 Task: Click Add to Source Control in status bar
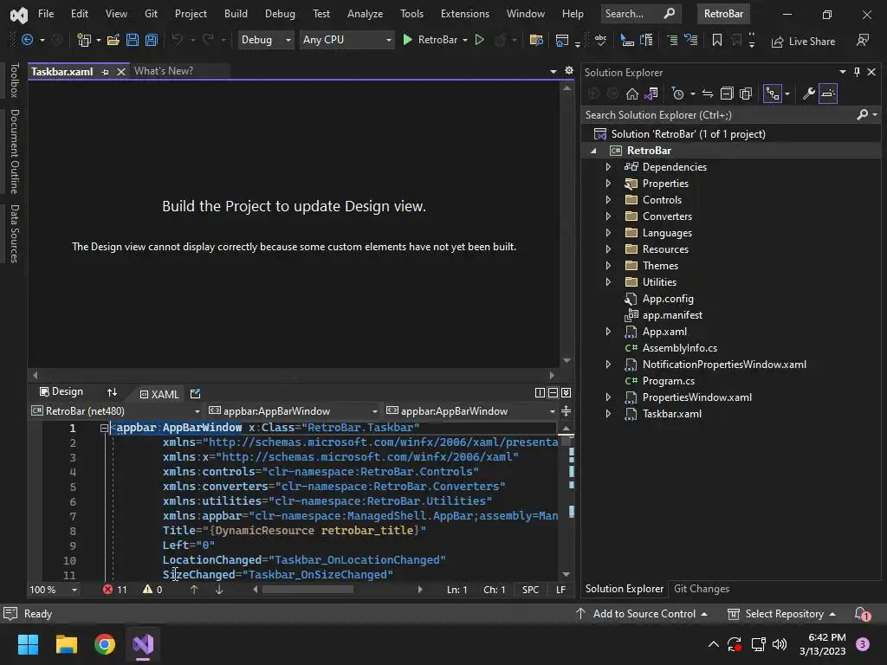click(642, 614)
